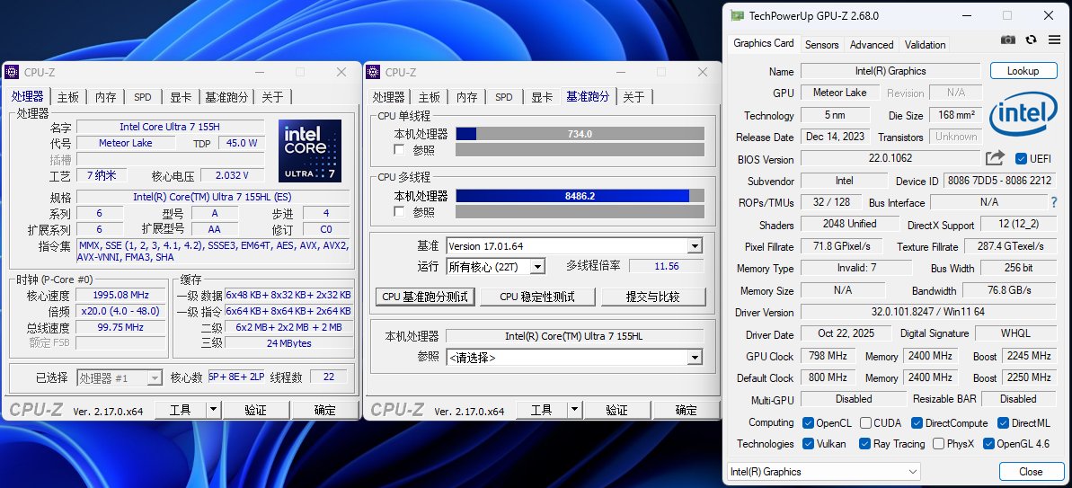Click the GPU-Z title bar app icon
1072x488 pixels.
tap(737, 15)
